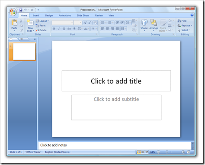Open the Clipboard dialog launcher

click(x=23, y=34)
